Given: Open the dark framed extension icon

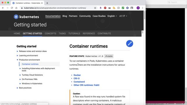Looking at the screenshot, I should pos(132,8).
